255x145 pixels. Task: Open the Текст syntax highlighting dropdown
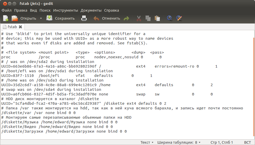(147, 142)
